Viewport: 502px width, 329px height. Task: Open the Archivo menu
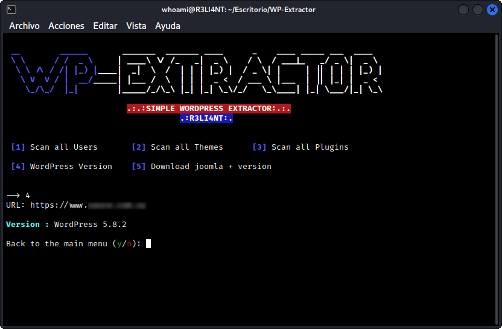tap(24, 26)
